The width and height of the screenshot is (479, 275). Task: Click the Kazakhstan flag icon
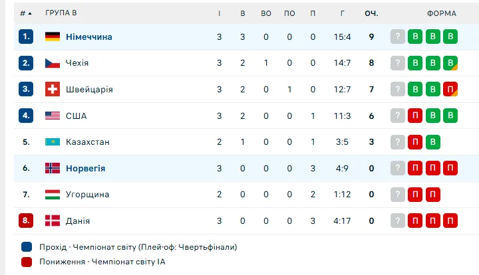pyautogui.click(x=53, y=141)
